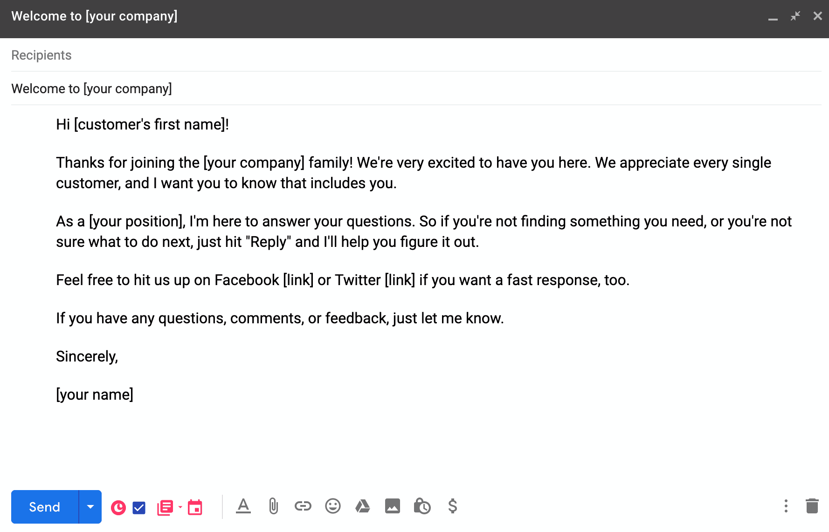Click the [your name] signature text
Screen dimensions: 829x532
(95, 395)
